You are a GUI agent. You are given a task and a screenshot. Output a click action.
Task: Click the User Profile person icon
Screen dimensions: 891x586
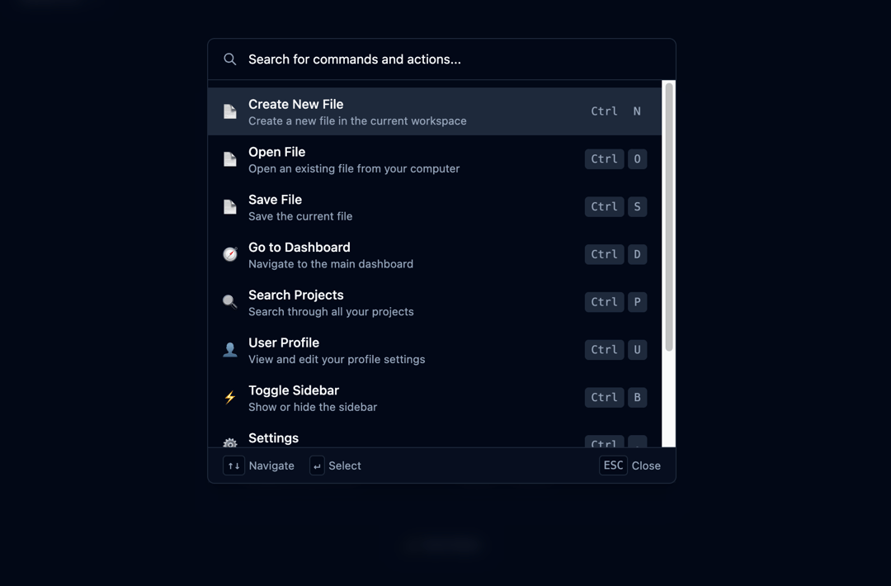(x=229, y=350)
